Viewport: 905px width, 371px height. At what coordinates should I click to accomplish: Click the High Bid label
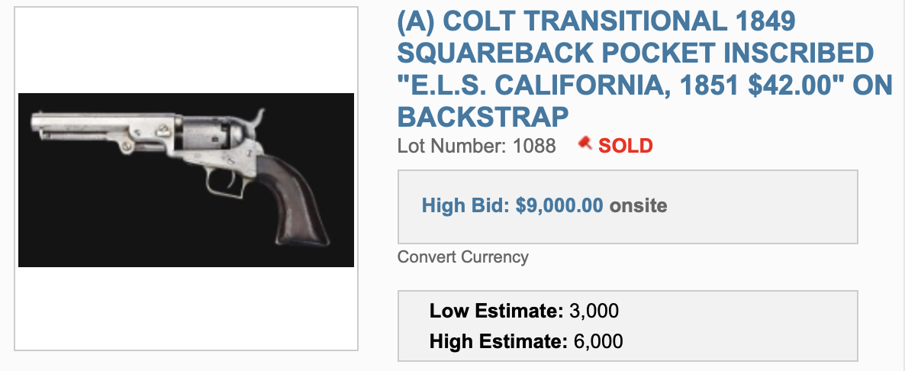466,205
